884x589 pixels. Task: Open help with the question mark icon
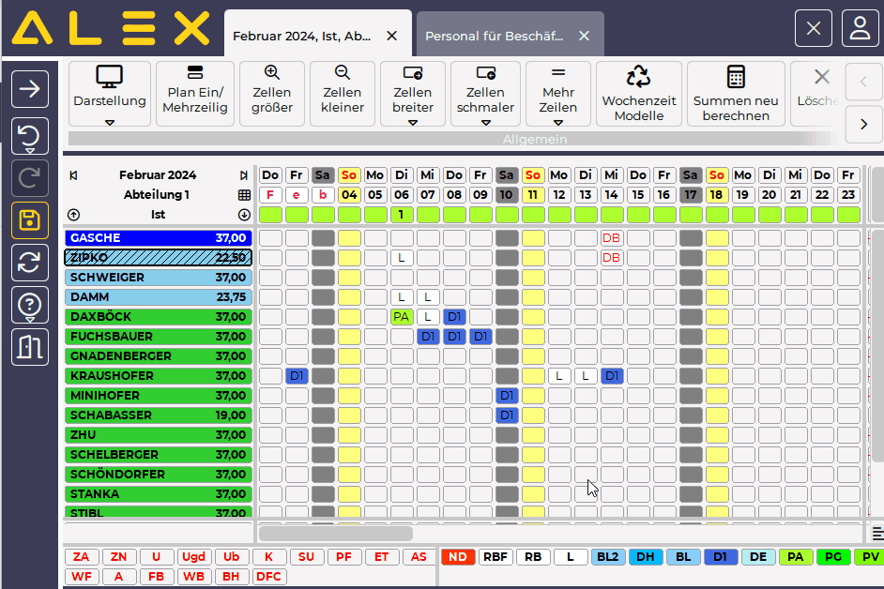30,305
